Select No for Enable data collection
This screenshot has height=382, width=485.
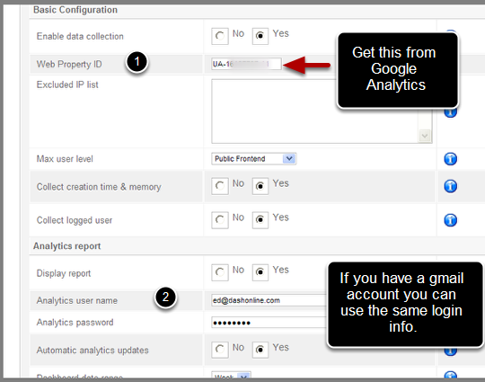click(x=220, y=36)
